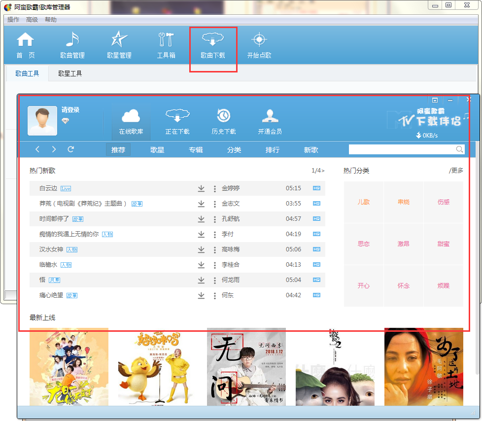Open the 高级 menu
Viewport: 482px width, 421px height.
coord(32,20)
